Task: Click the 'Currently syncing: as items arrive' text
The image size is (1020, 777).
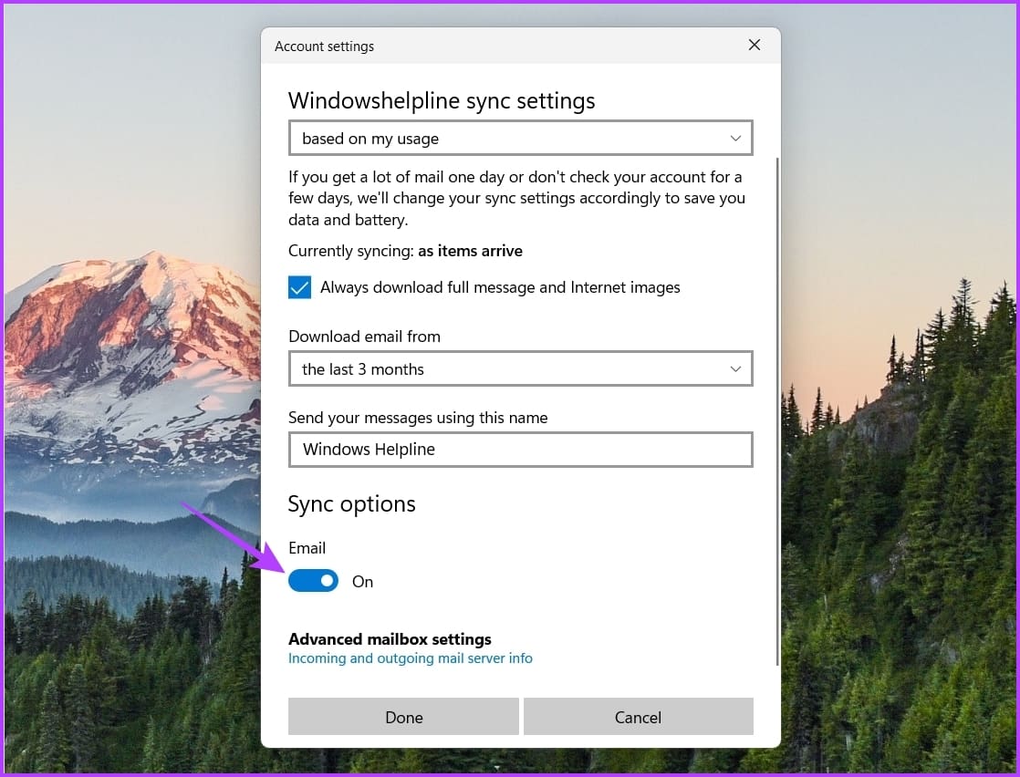Action: coord(405,251)
